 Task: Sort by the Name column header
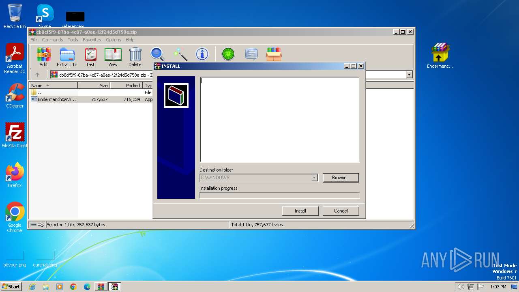[53, 86]
